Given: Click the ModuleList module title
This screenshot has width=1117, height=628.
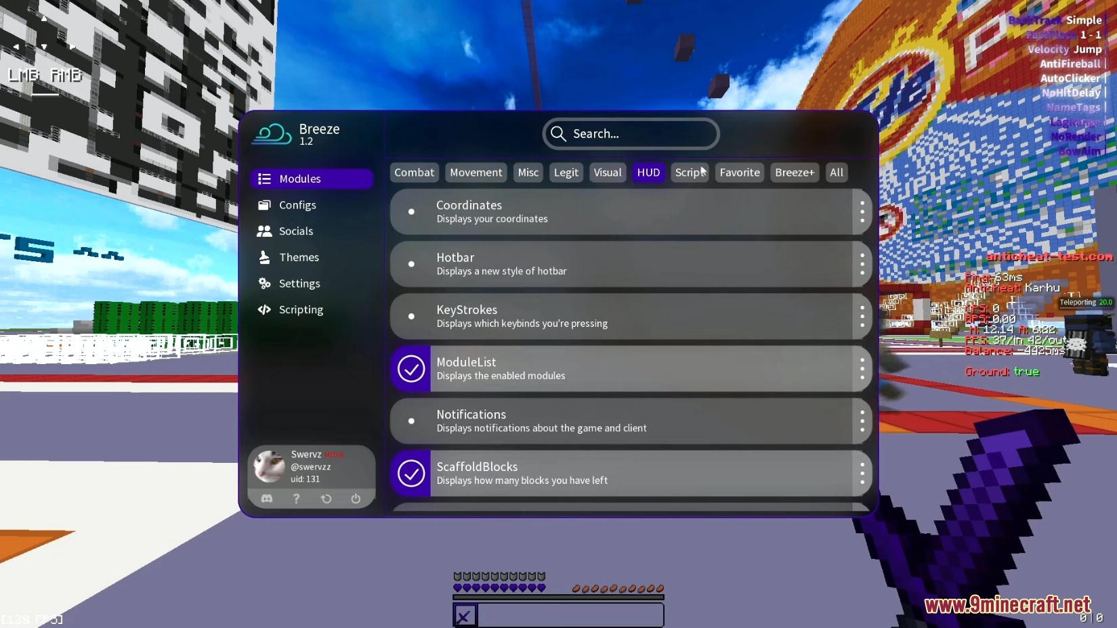Looking at the screenshot, I should coord(466,362).
